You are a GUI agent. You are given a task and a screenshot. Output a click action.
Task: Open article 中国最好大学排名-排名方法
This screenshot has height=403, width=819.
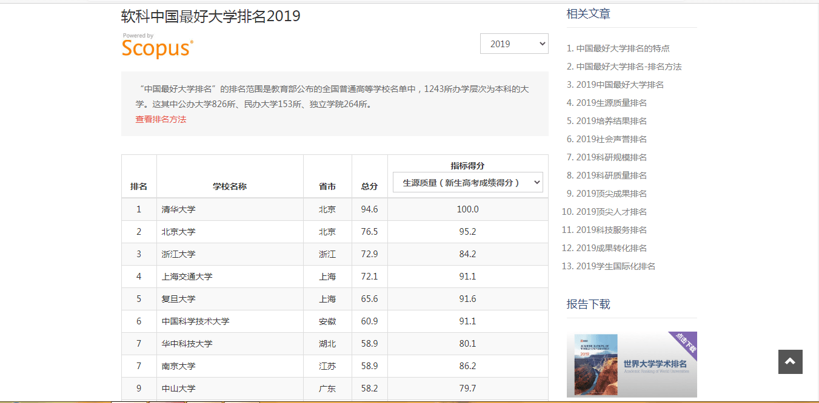coord(629,67)
